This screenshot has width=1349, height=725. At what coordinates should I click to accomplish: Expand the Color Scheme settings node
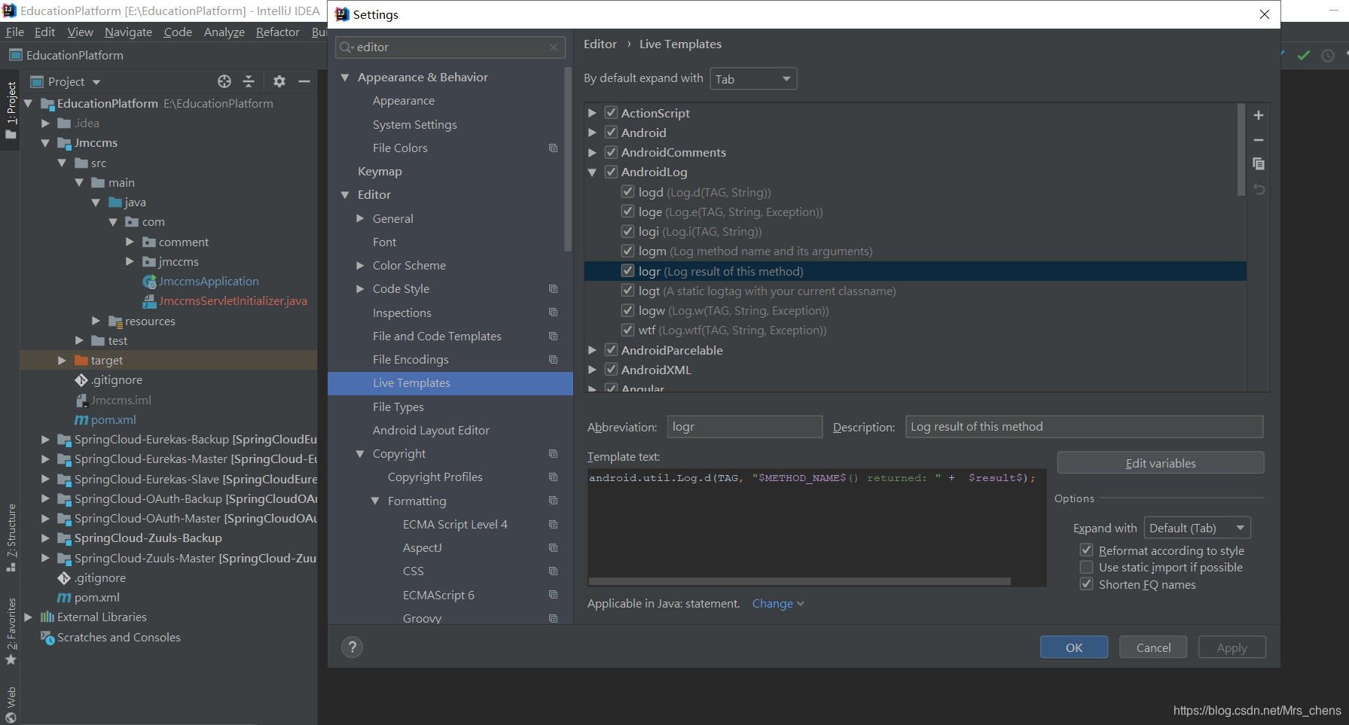(x=360, y=266)
